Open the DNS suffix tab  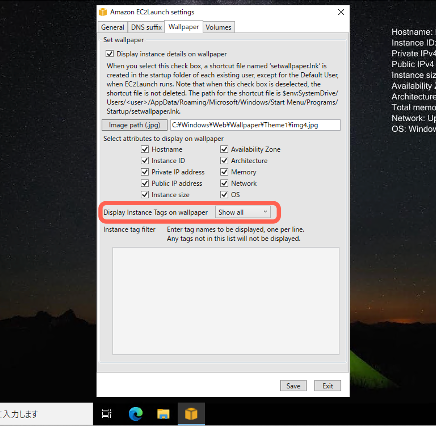[x=146, y=27]
